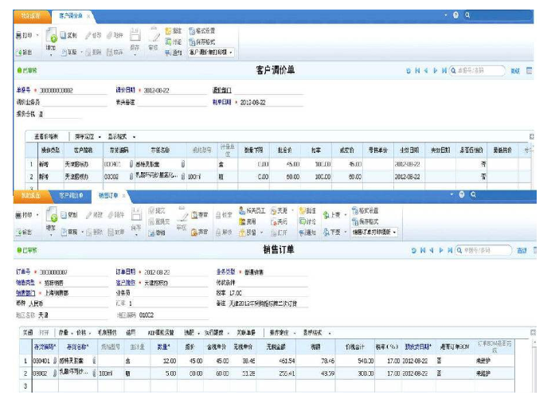Click 讨论 (Discuss) in the 销售订单 toolbar
Image resolution: width=559 pixels, height=403 pixels.
307,221
